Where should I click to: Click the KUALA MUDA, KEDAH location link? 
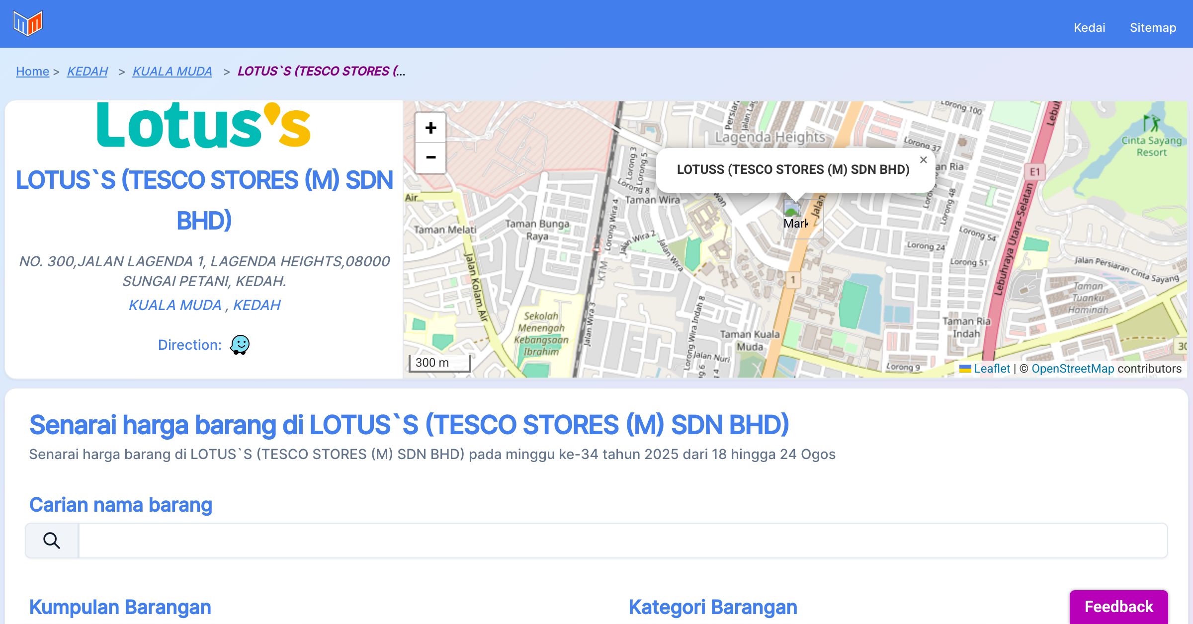click(204, 305)
